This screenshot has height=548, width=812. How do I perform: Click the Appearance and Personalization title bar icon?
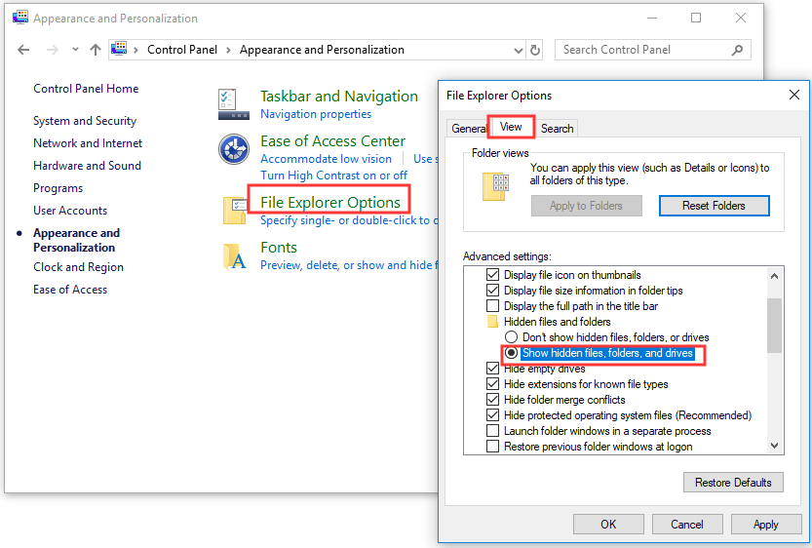pos(20,18)
